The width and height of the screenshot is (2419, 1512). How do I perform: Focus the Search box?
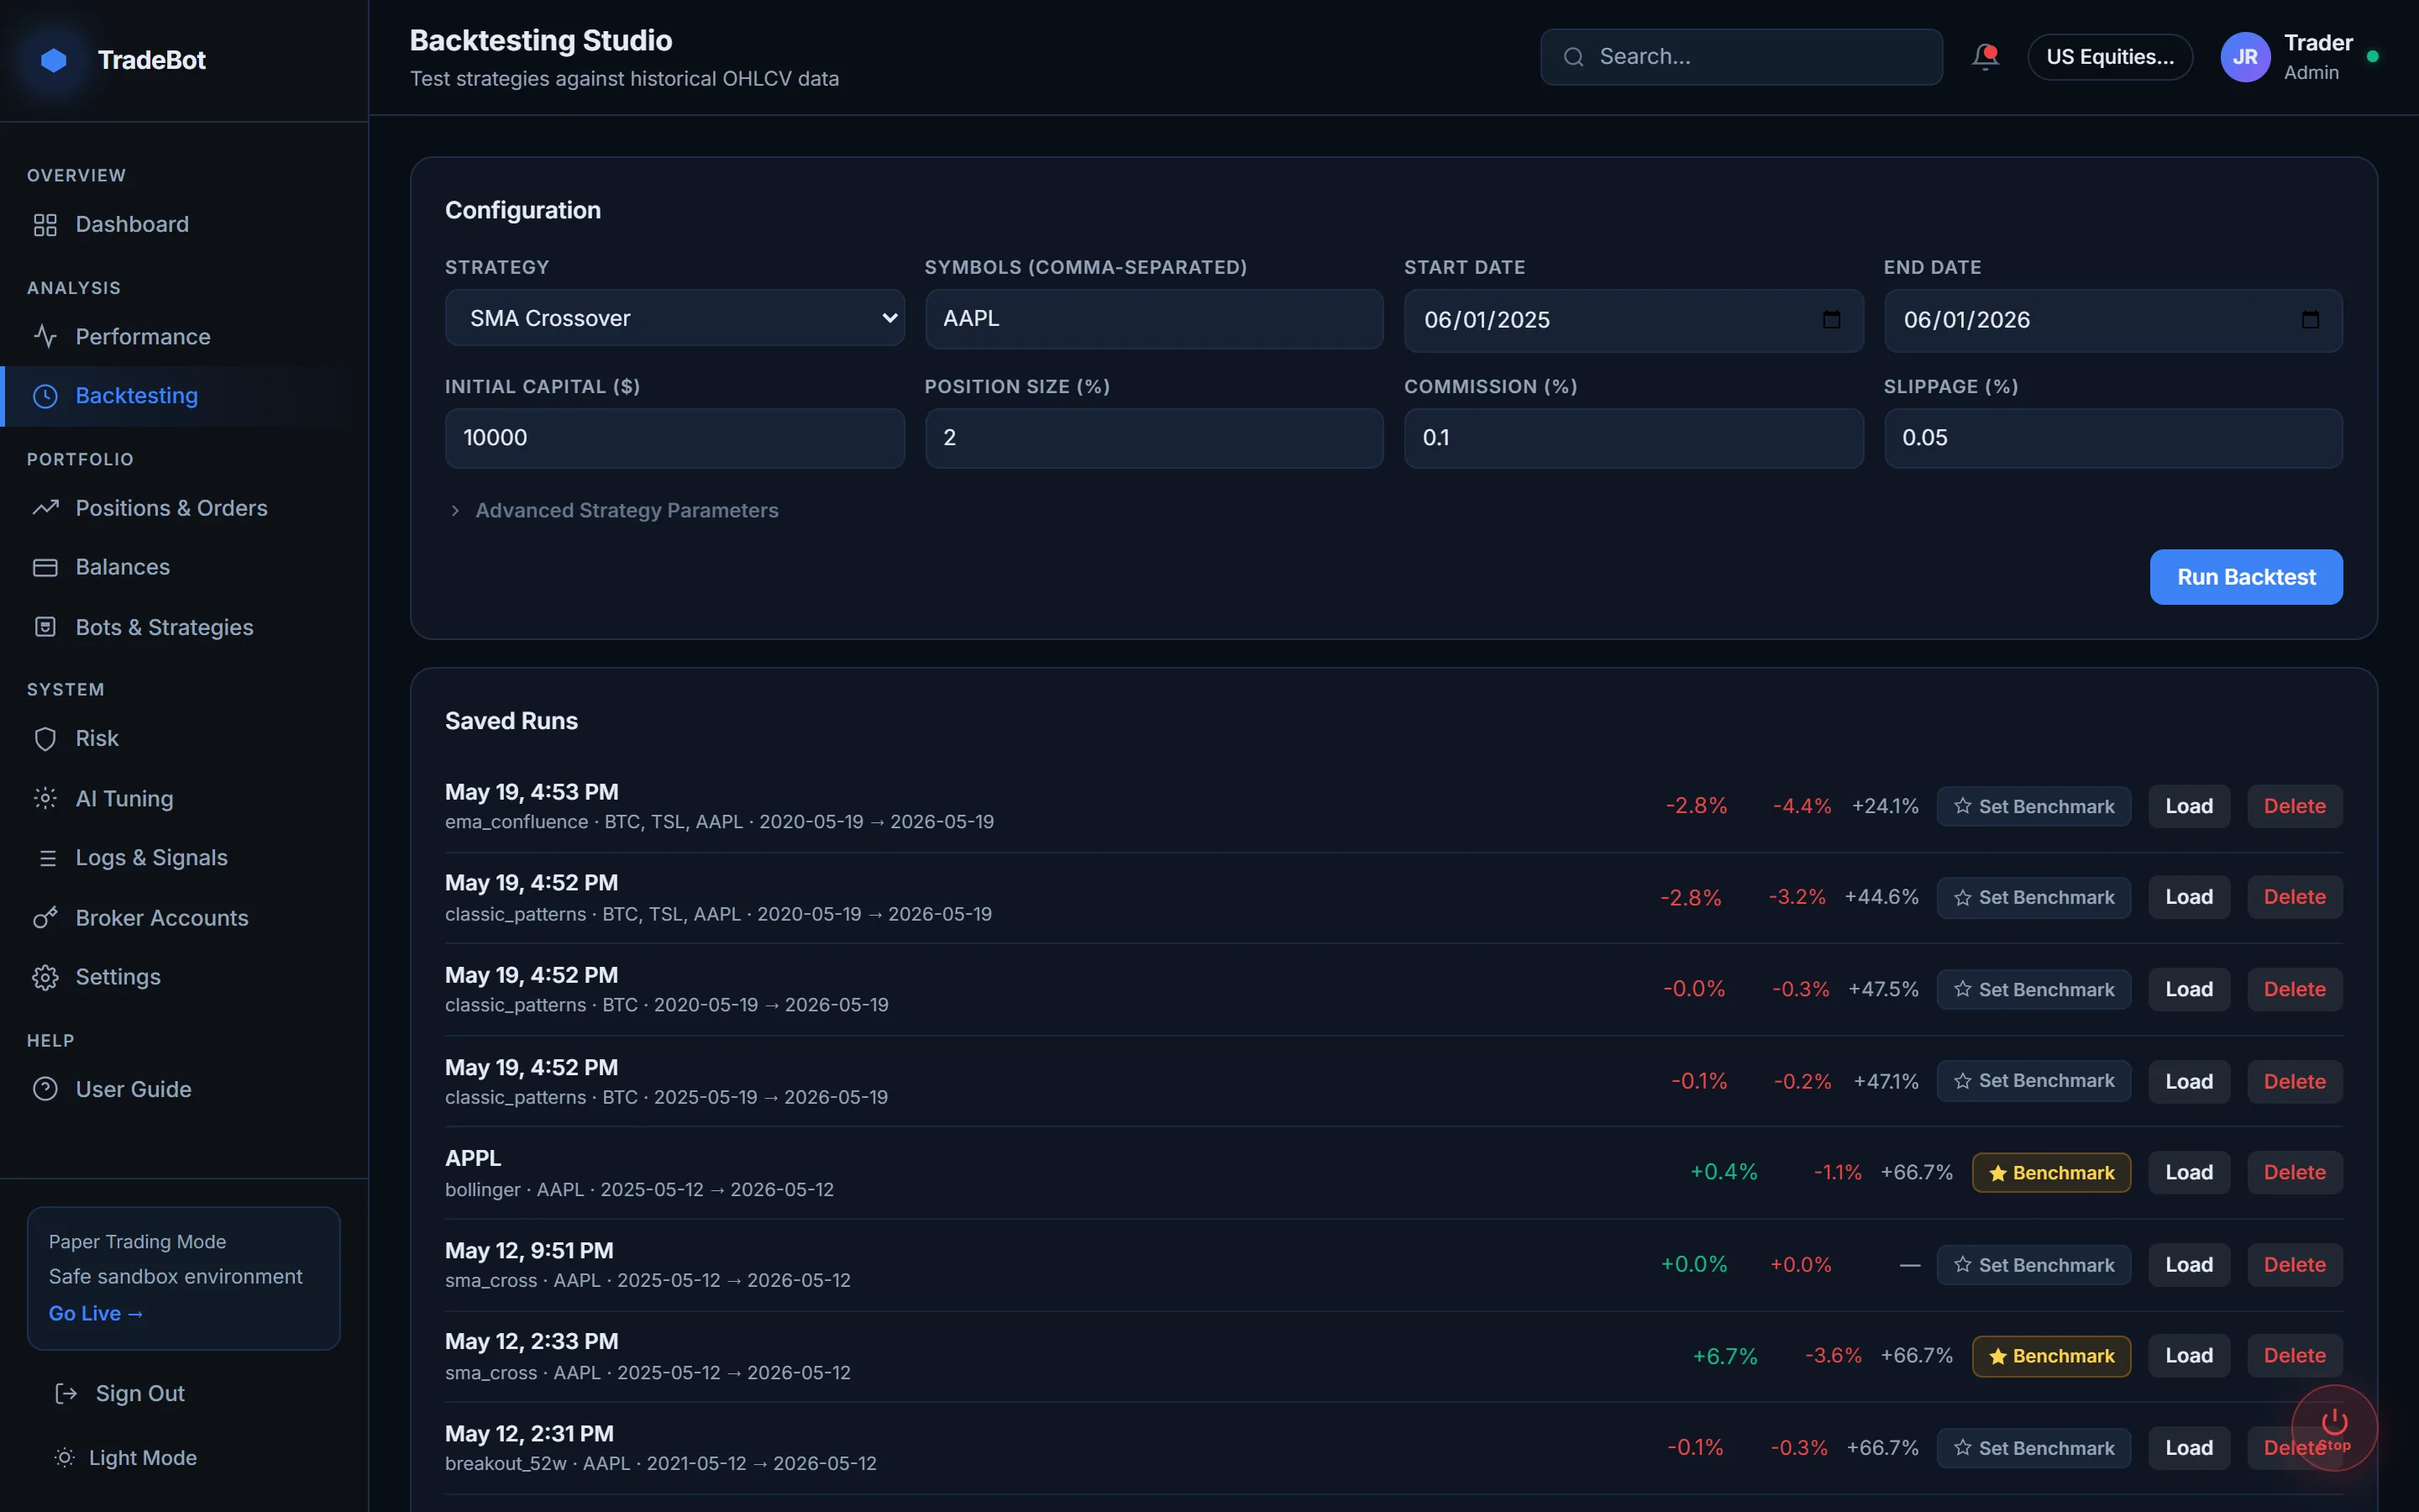1741,57
